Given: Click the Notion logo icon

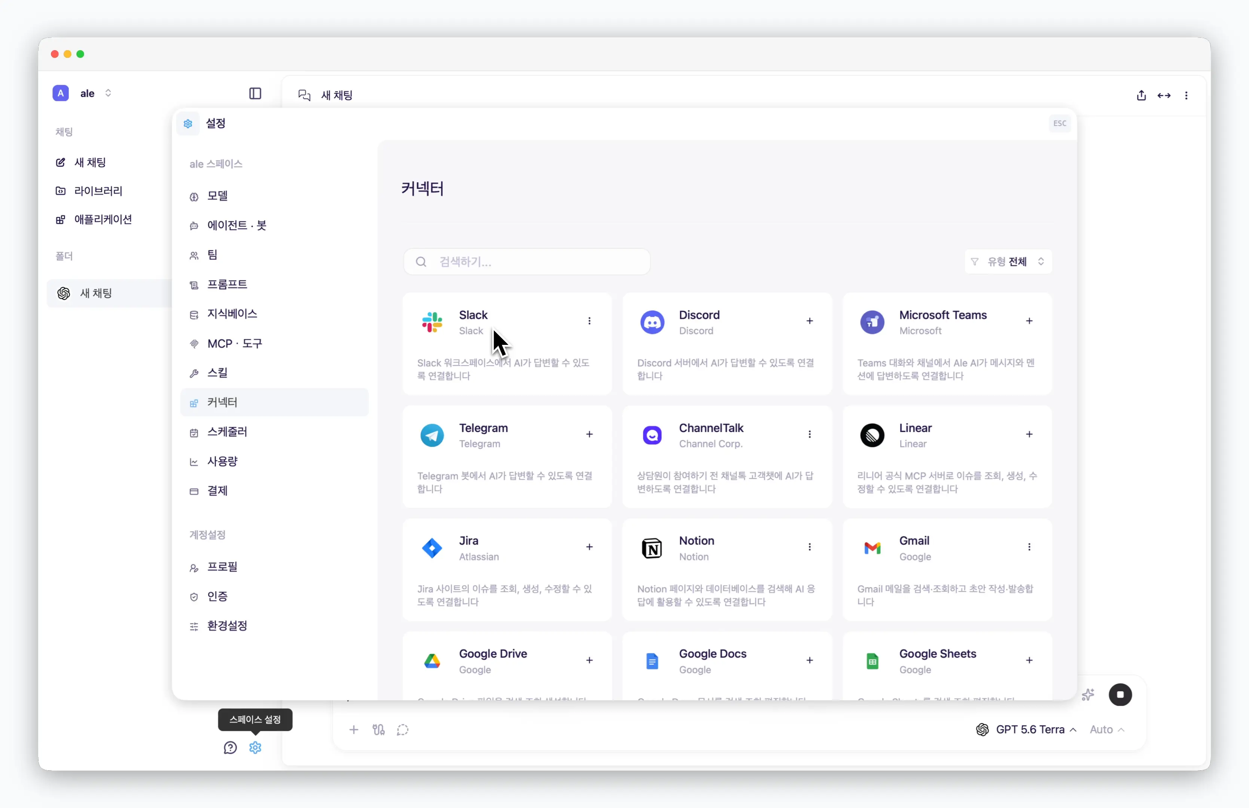Looking at the screenshot, I should [652, 548].
